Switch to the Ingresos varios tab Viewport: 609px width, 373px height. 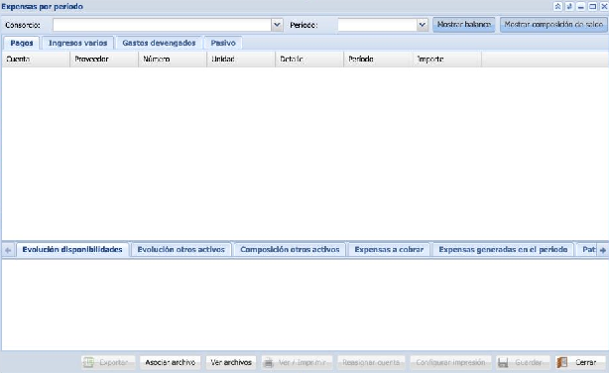[x=77, y=43]
